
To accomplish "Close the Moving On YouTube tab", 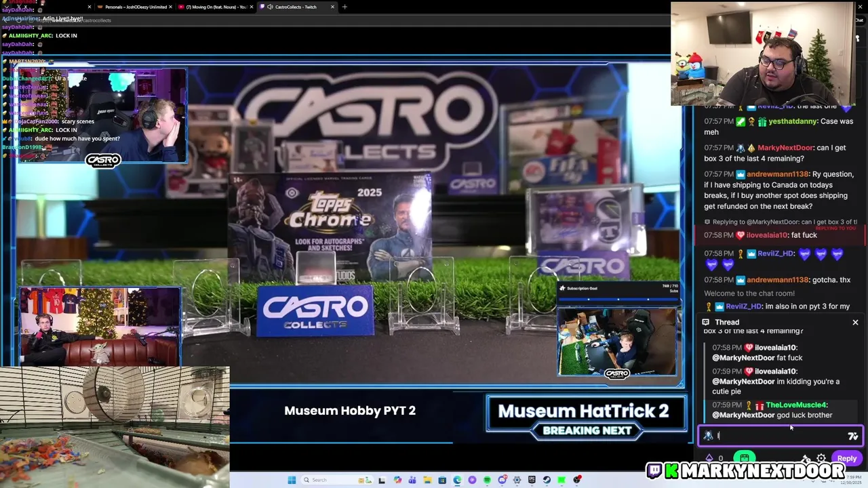I will coord(252,7).
